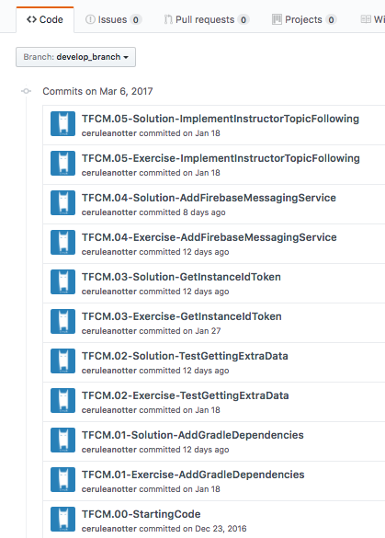Click avatar beside TFCM.00-StartingCode commit
Screen dimensions: 385x538
[x=63, y=519]
